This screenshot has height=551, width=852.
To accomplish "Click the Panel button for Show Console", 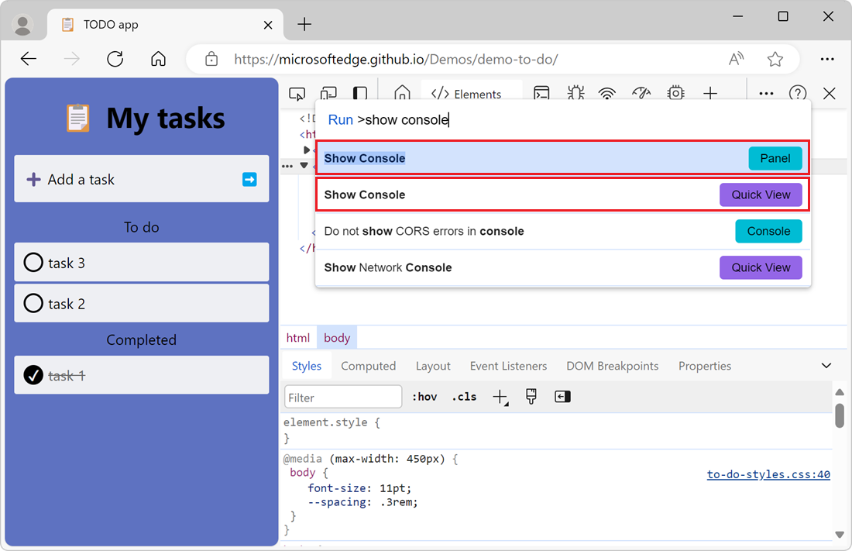I will tap(775, 158).
